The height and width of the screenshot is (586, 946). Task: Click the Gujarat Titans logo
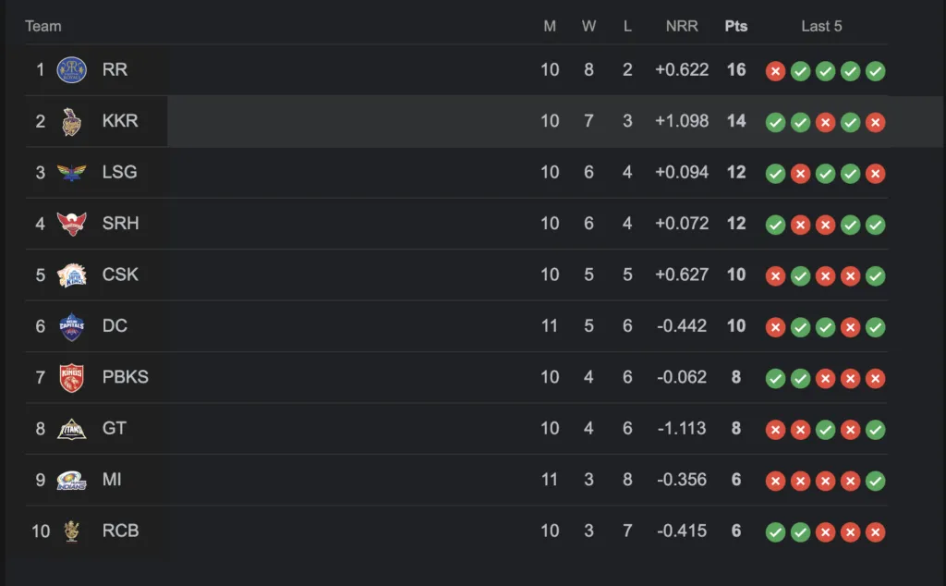71,429
